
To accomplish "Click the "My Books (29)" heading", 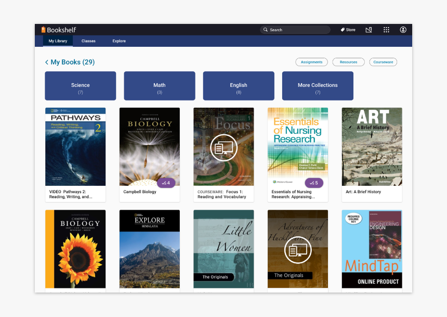I will coord(73,62).
